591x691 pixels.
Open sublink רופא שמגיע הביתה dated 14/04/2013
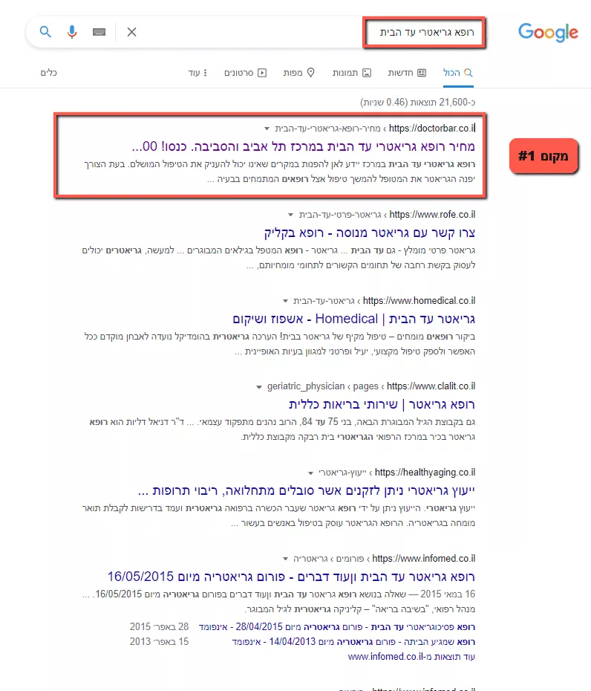(353, 642)
